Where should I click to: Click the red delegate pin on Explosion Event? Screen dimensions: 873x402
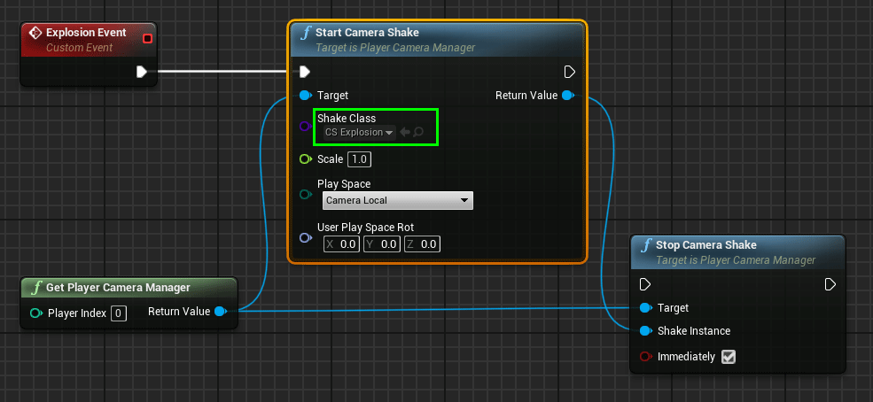147,38
